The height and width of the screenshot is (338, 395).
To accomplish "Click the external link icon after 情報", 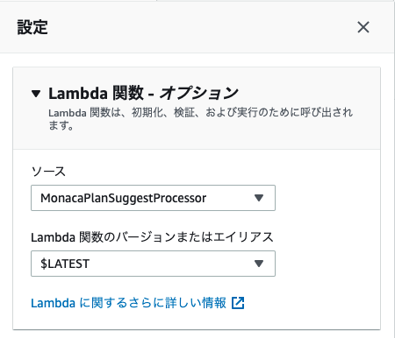I will (238, 303).
